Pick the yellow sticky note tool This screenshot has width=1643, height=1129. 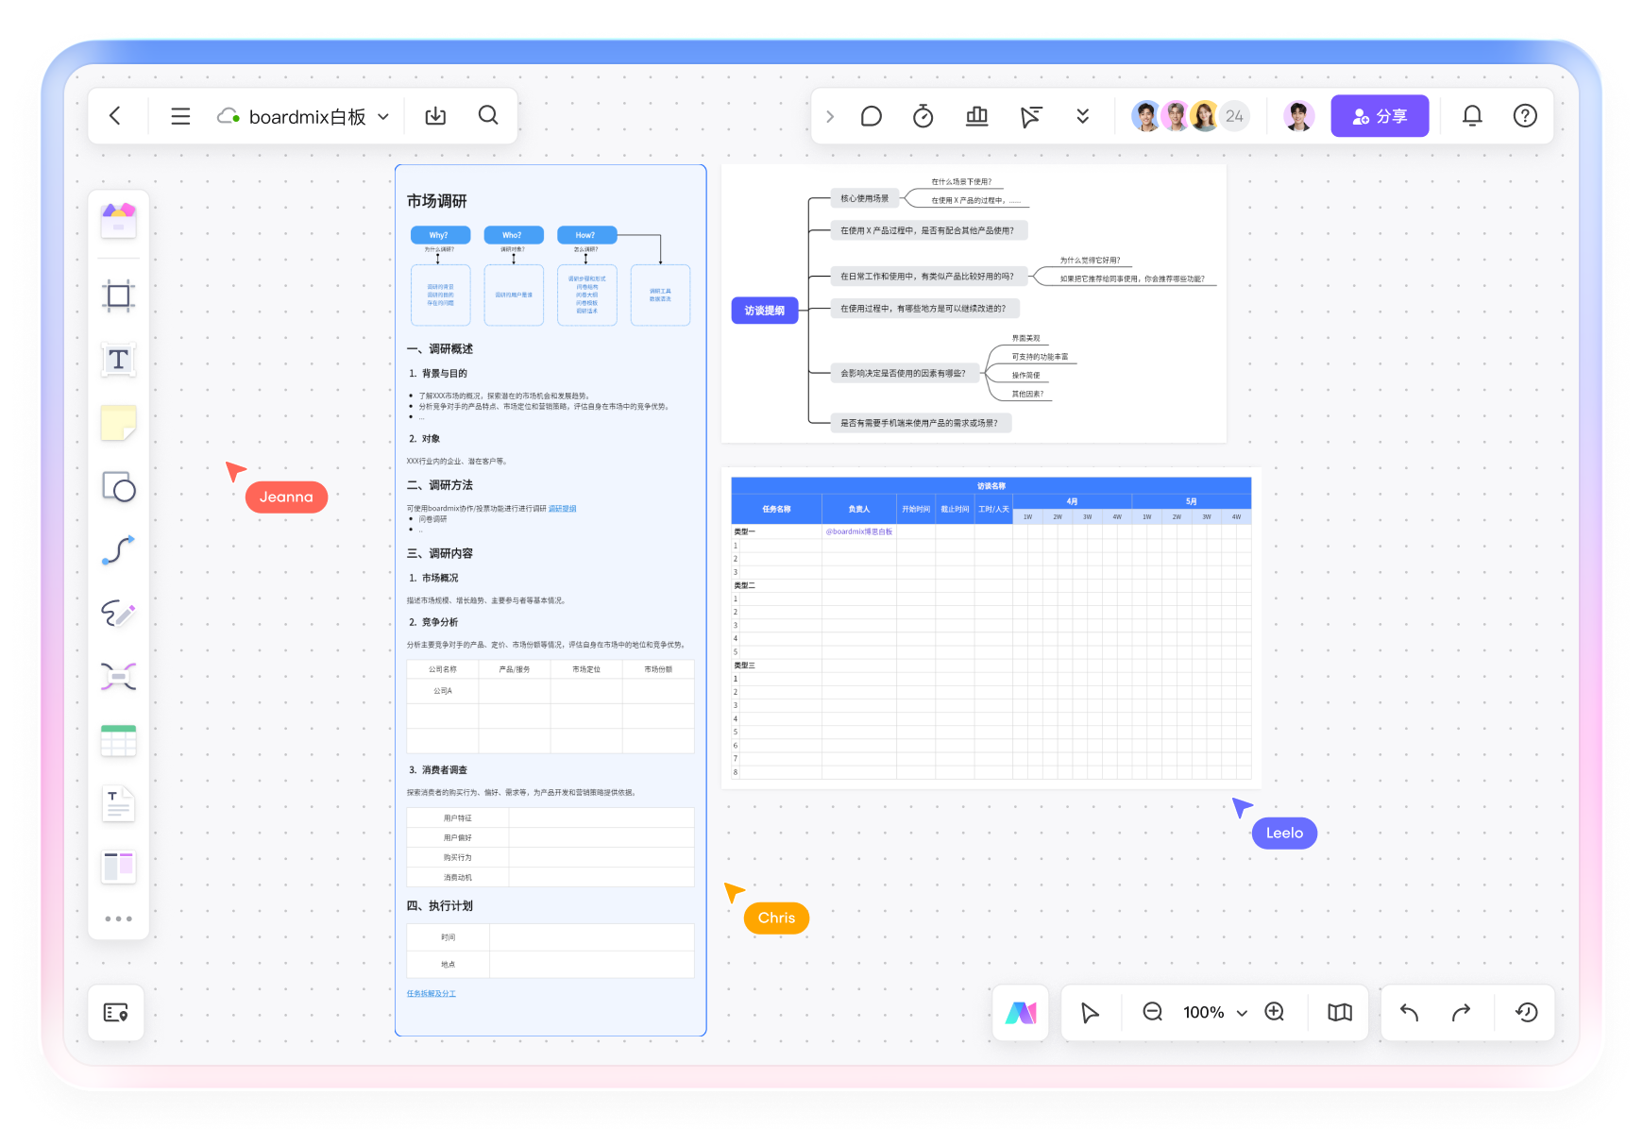118,423
